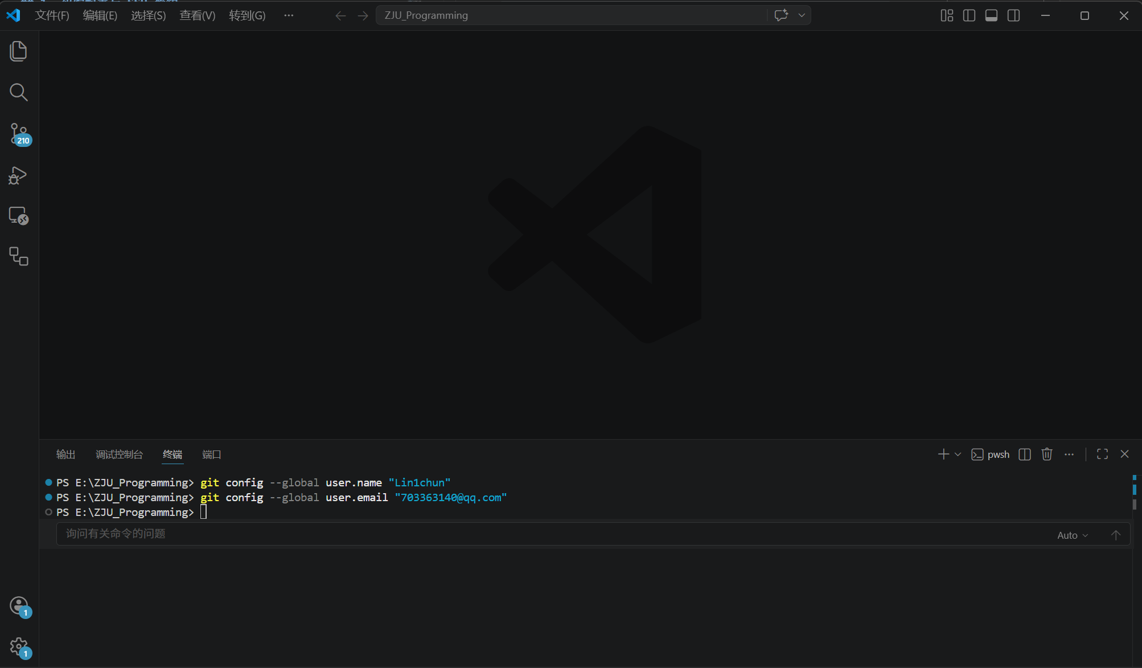Open Remote Explorer view
The width and height of the screenshot is (1142, 668).
[19, 216]
